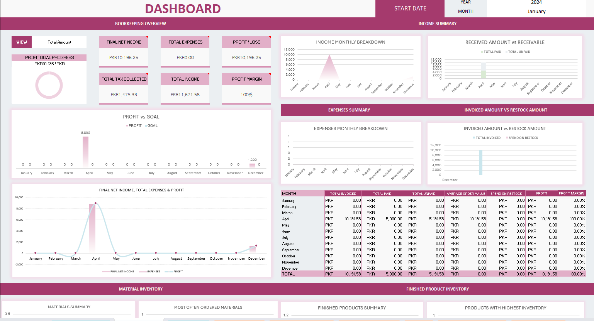Select April's total invoiced value 10,191.58
594x321 pixels.
click(x=353, y=219)
